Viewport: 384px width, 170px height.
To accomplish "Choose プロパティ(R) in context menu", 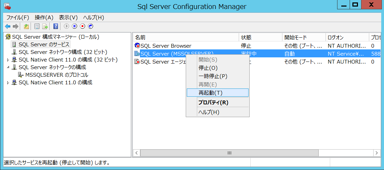I will (218, 103).
